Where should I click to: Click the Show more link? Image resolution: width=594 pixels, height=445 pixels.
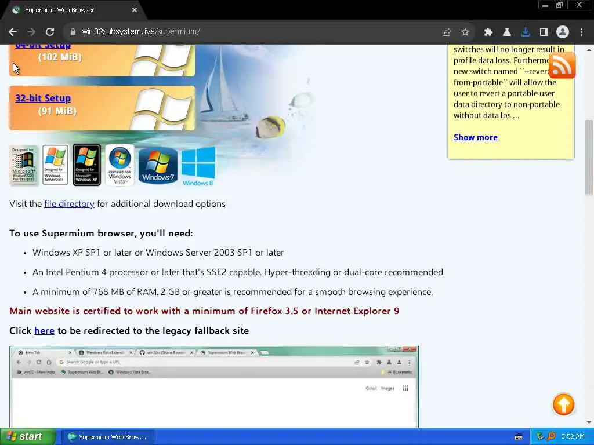[476, 137]
